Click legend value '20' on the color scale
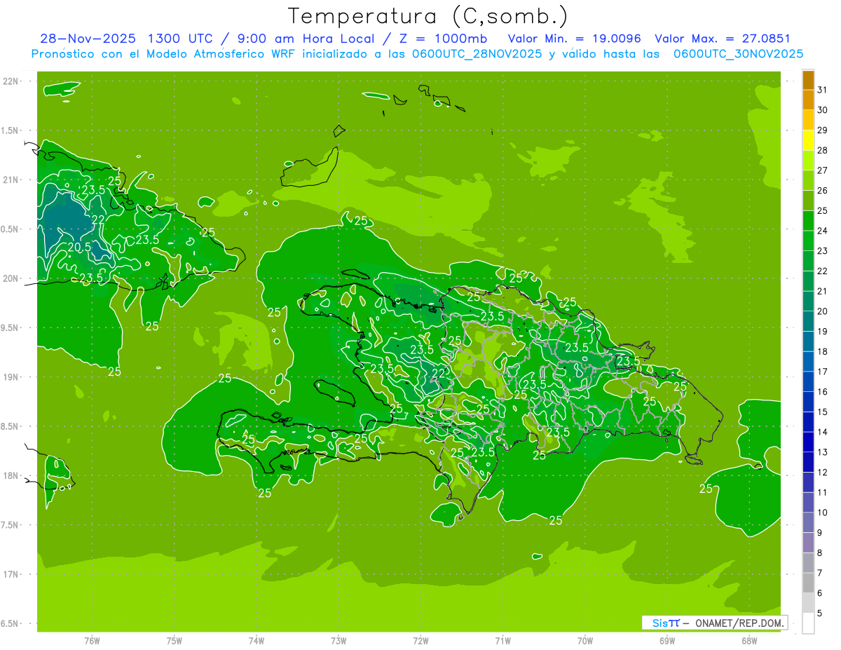This screenshot has width=841, height=650. coord(823,311)
